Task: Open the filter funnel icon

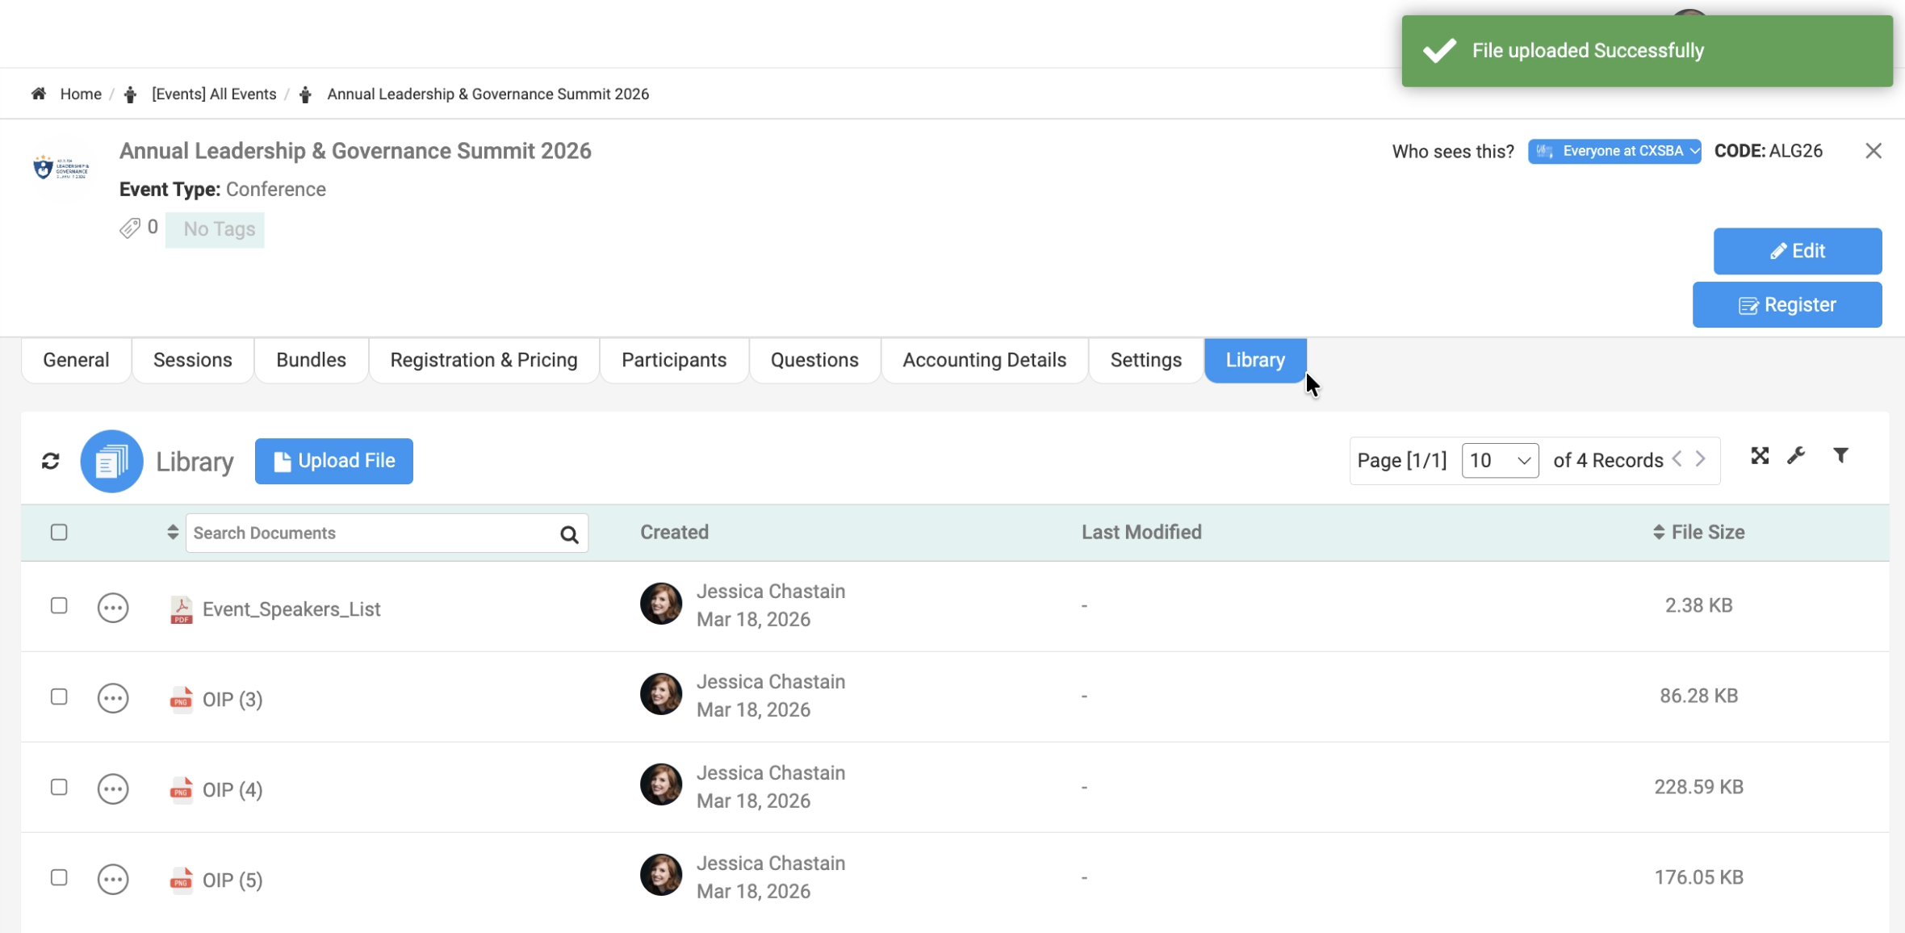Action: point(1840,456)
